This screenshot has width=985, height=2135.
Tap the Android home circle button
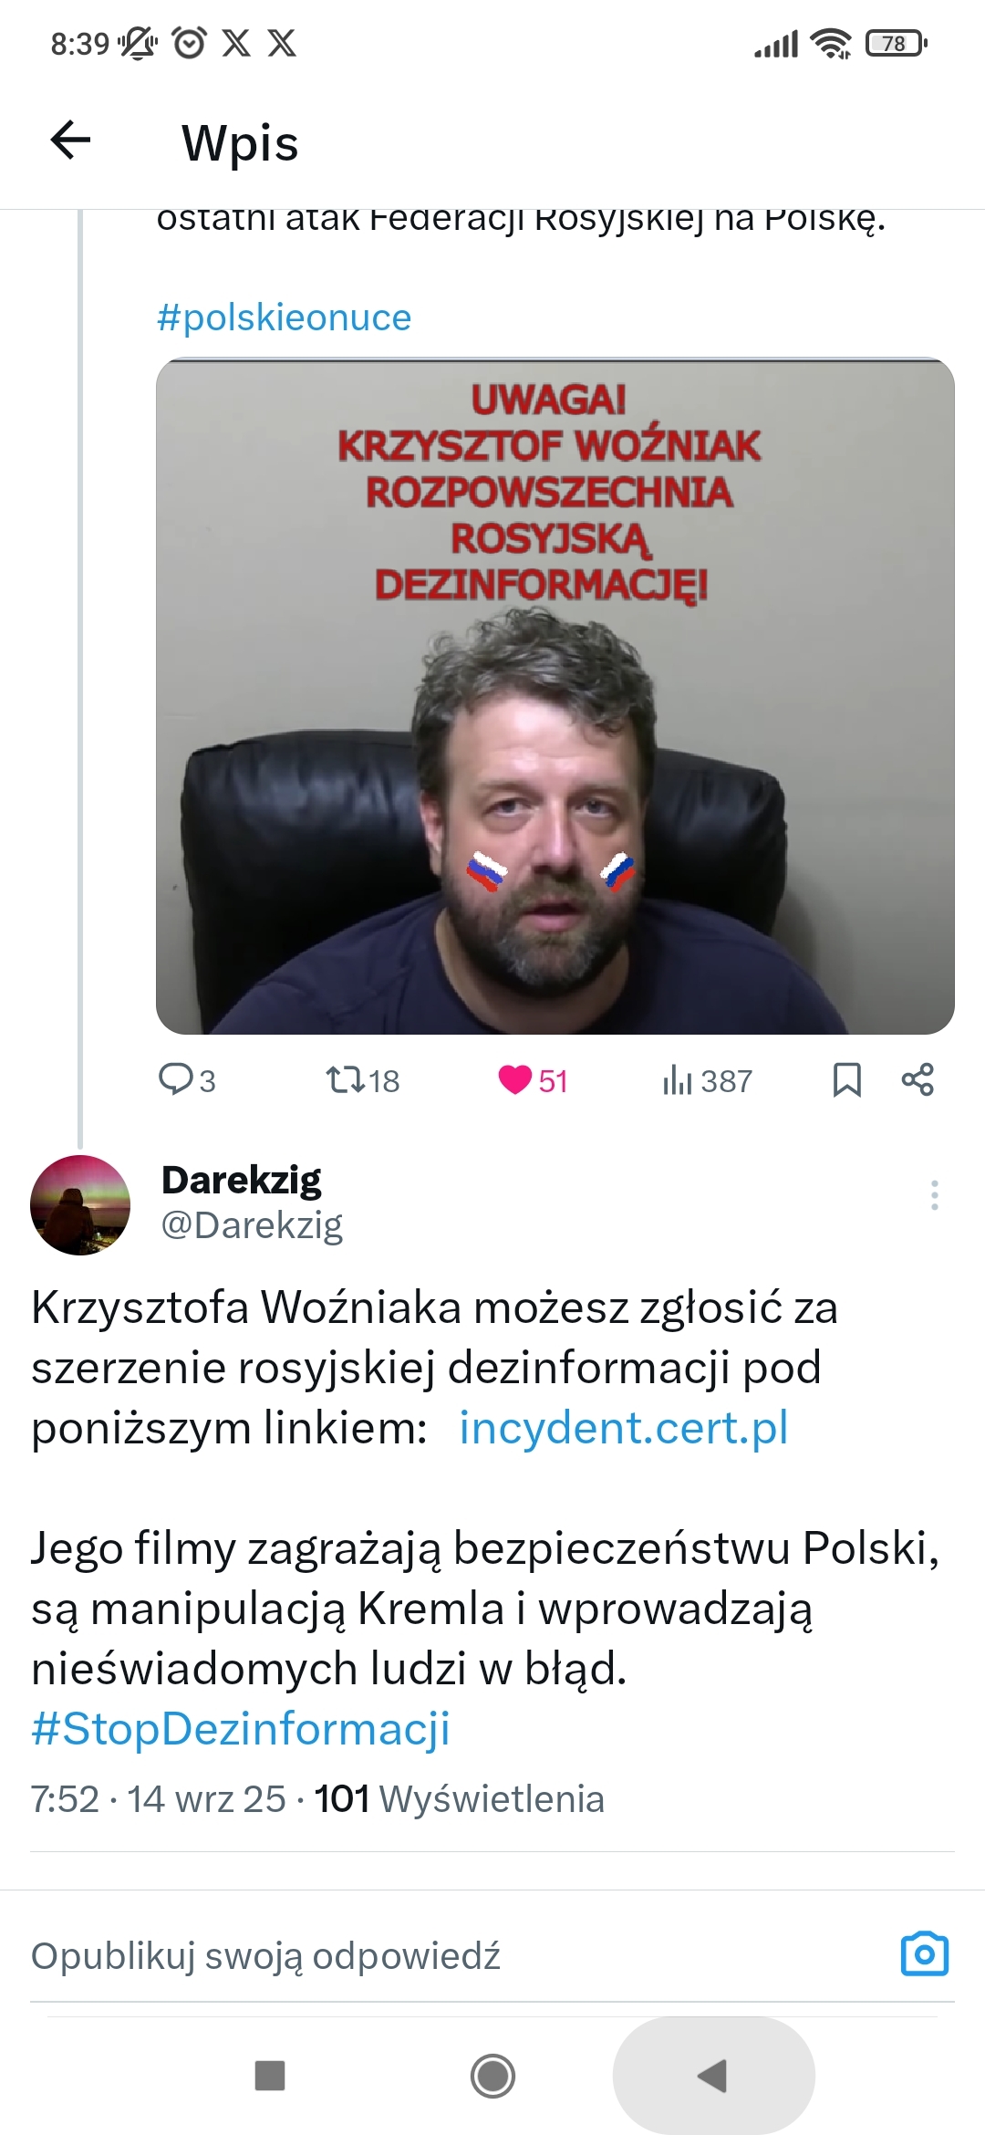[x=493, y=2076]
